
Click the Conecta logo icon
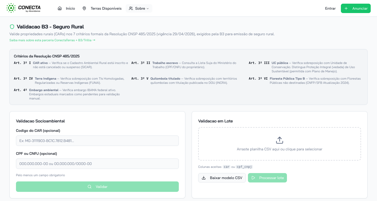tap(11, 8)
